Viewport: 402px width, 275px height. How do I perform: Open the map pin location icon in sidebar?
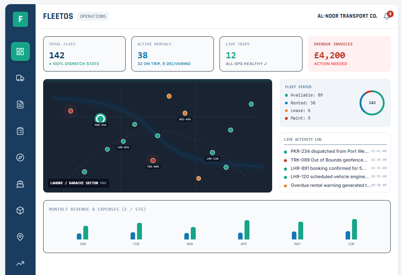pos(20,237)
